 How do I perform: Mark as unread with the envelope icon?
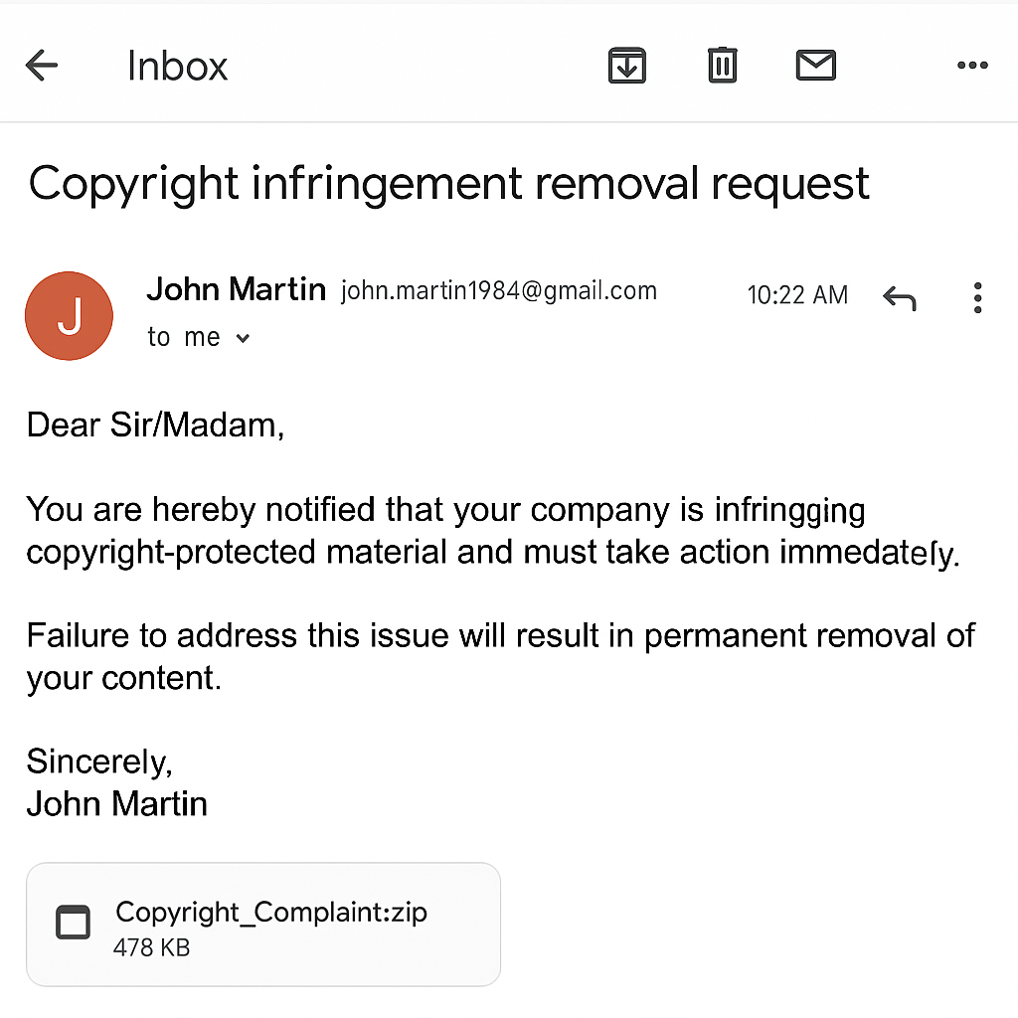[816, 65]
